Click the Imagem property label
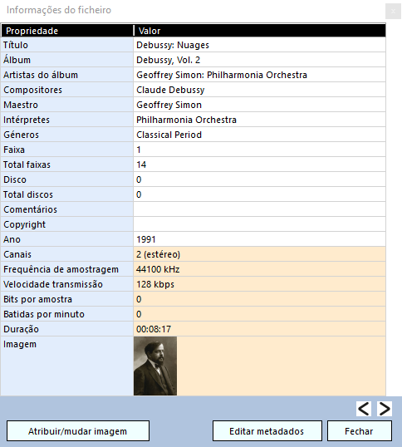Screen dimensions: 402x447 click(x=20, y=344)
